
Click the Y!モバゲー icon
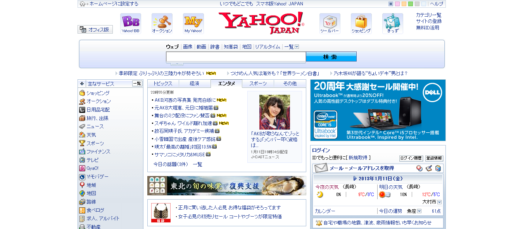pyautogui.click(x=82, y=177)
